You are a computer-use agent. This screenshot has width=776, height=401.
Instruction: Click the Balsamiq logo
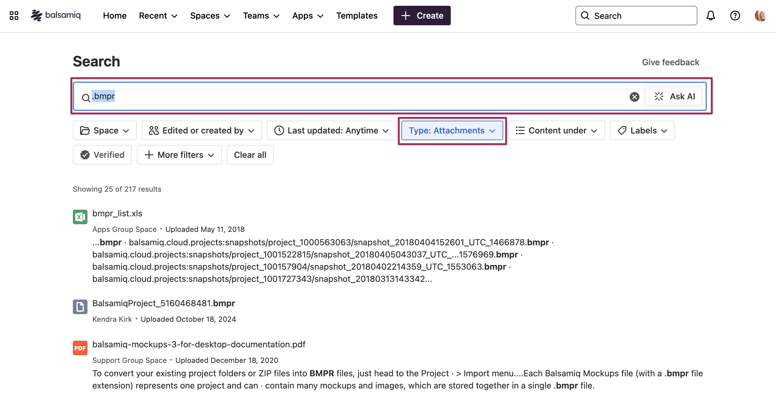pos(56,15)
